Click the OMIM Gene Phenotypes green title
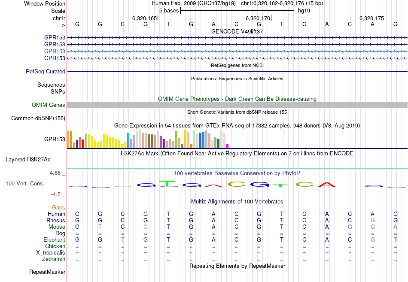The image size is (408, 282). click(x=237, y=99)
